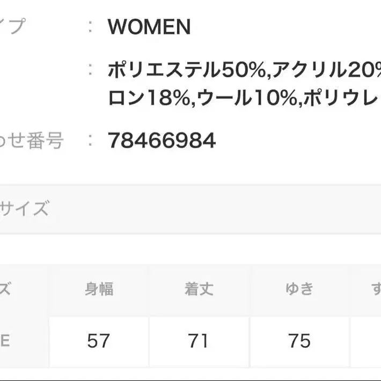
Task: Click the WOMEN type value
Action: 149,27
